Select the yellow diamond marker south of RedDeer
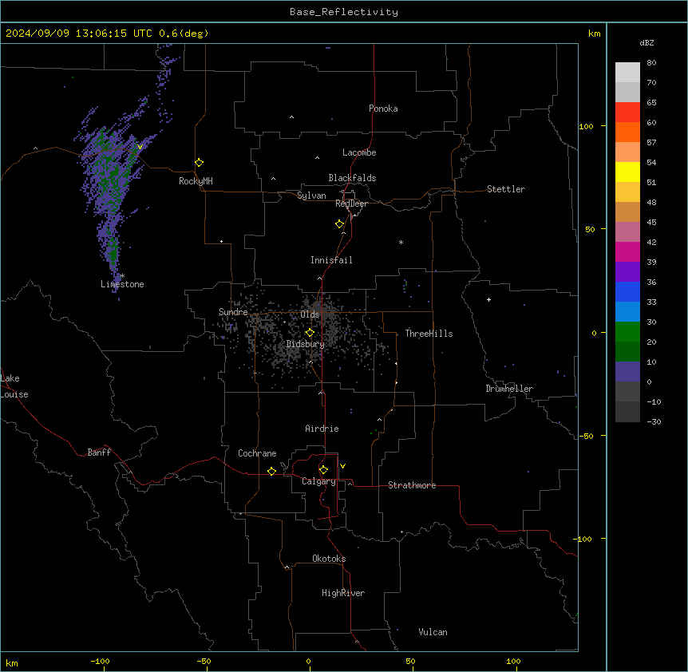This screenshot has height=672, width=688. (x=340, y=224)
